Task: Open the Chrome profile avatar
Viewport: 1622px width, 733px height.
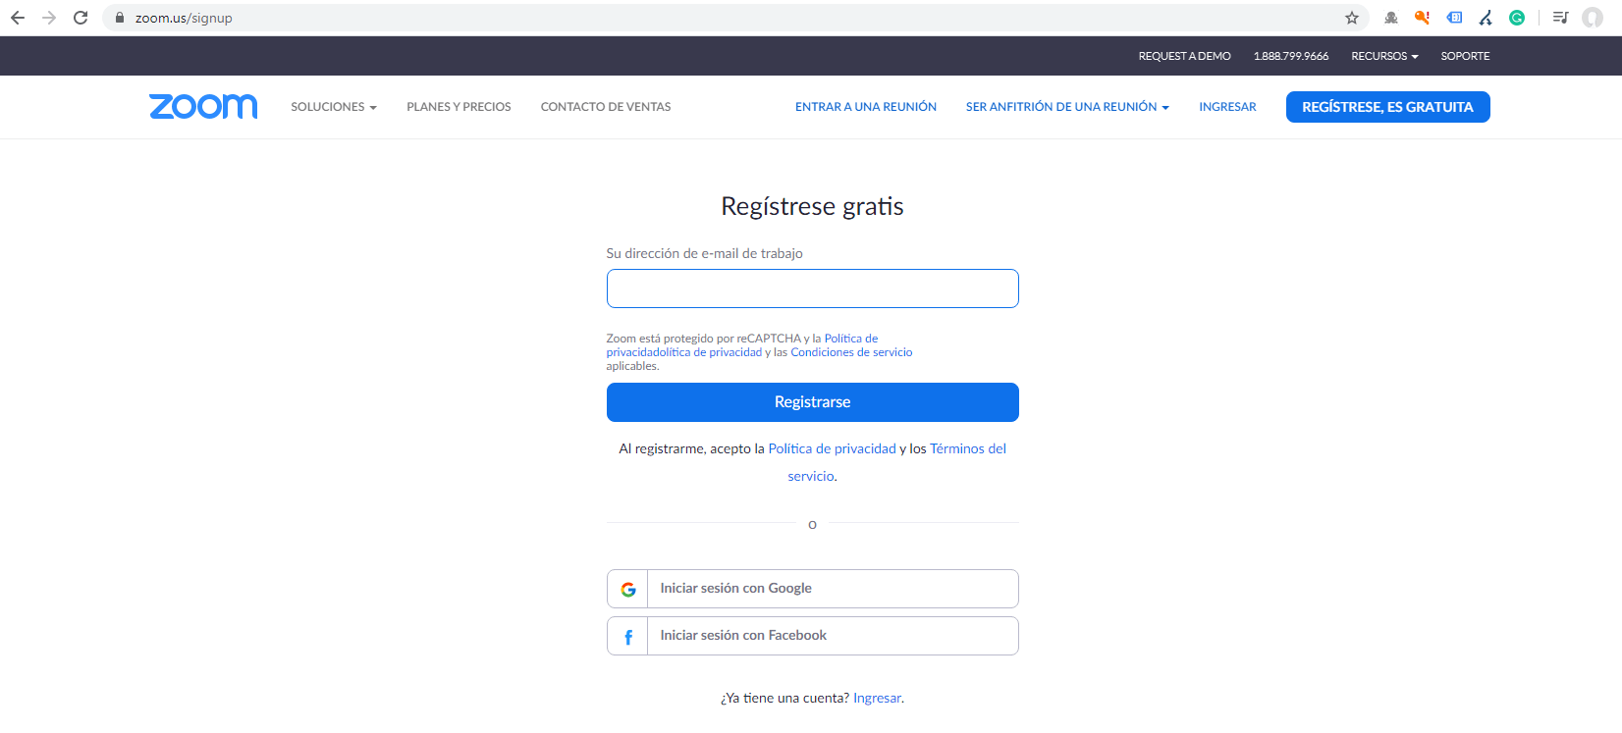Action: click(1593, 18)
